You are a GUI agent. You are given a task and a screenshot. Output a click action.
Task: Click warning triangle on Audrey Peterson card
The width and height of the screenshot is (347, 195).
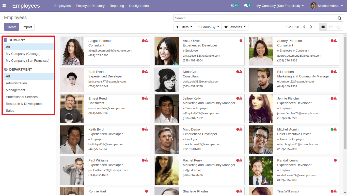[x=335, y=41]
